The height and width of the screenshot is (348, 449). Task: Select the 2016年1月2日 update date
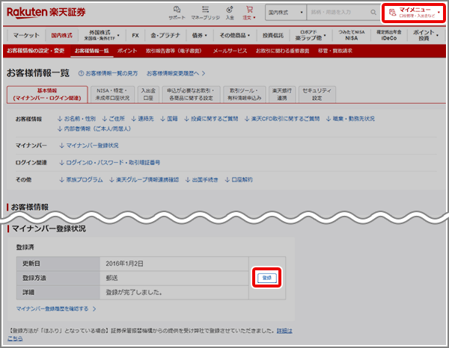[x=124, y=264]
